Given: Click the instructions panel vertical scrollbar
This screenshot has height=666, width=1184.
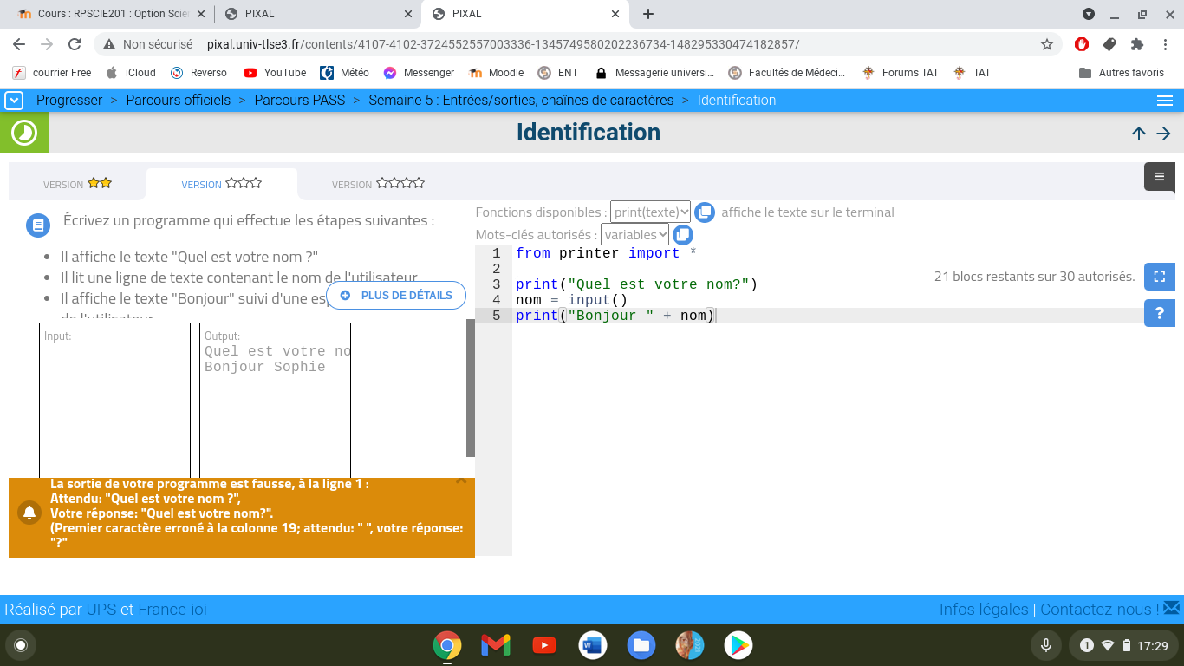Looking at the screenshot, I should coord(471,387).
